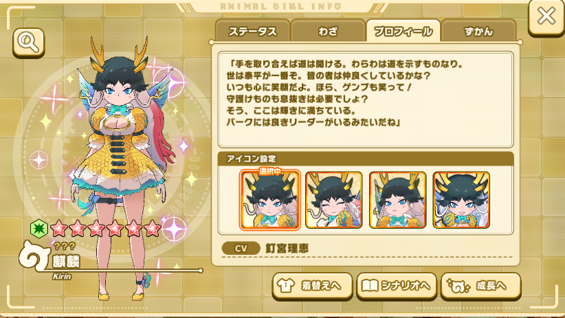Click the CV label badge
This screenshot has height=318, width=565.
[241, 249]
